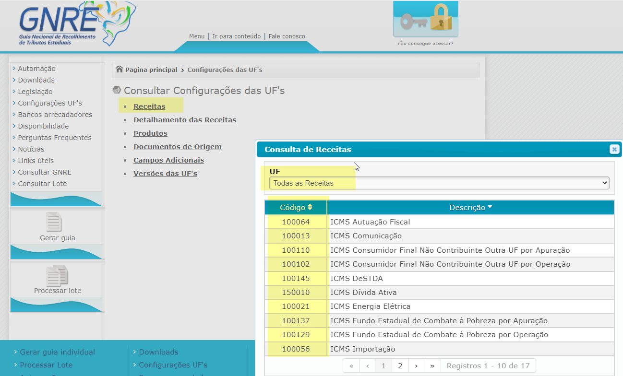Open Configurações UF's in the sidebar
The height and width of the screenshot is (376, 623).
[50, 103]
